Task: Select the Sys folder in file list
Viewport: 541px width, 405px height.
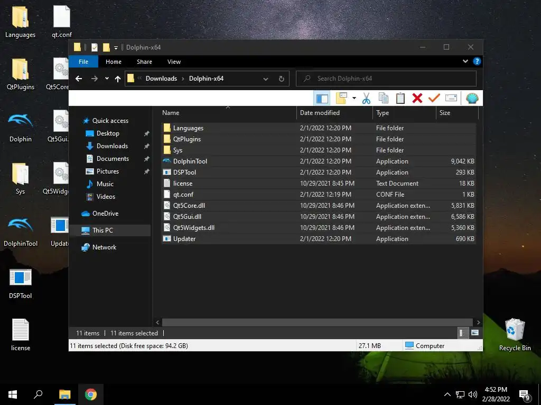Action: click(319, 150)
